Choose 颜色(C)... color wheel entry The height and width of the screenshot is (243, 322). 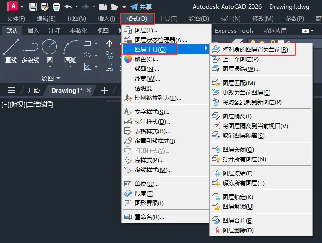pyautogui.click(x=166, y=59)
